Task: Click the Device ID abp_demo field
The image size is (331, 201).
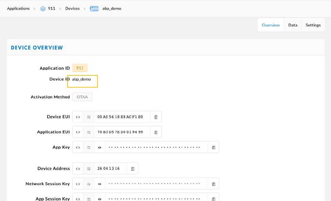Action: click(83, 81)
